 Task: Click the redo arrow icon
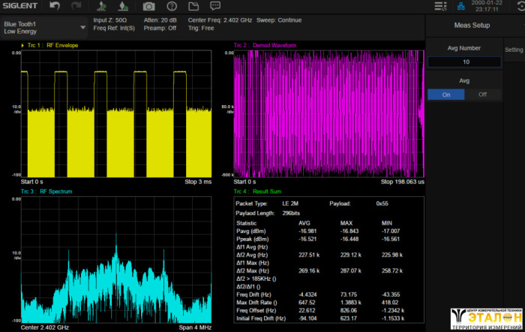tap(76, 6)
